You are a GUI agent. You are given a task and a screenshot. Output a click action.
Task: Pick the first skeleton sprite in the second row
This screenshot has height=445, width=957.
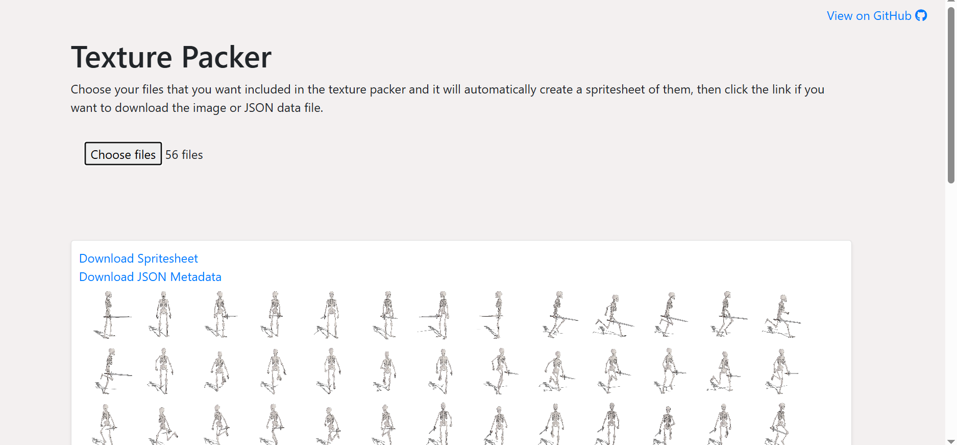pos(109,371)
